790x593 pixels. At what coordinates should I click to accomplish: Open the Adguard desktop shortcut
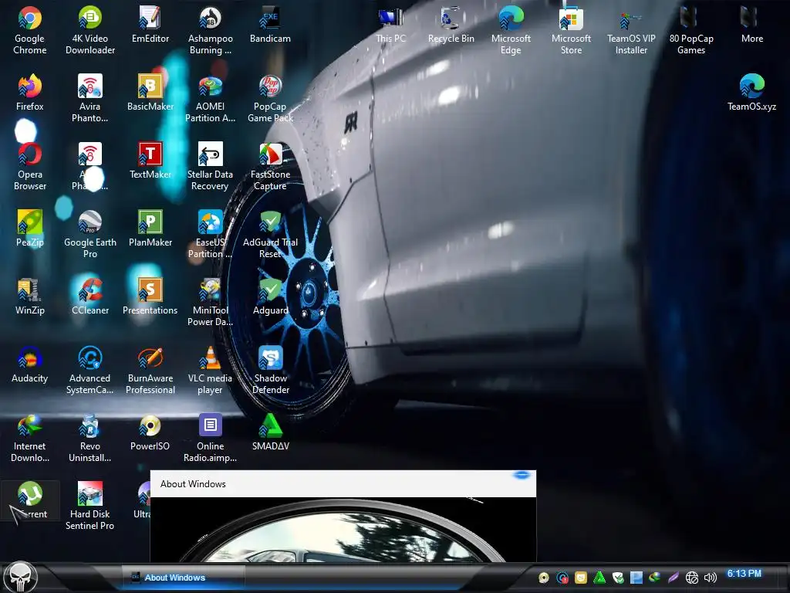click(270, 296)
